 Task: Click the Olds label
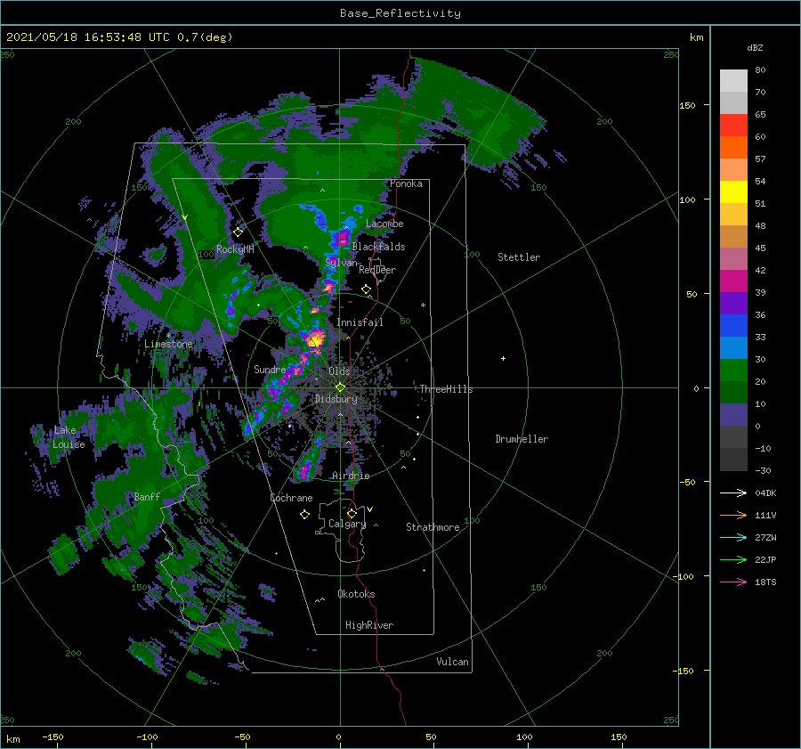tap(339, 371)
